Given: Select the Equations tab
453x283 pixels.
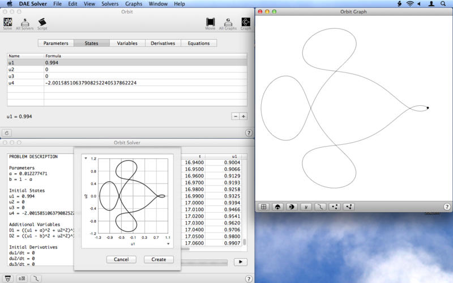Looking at the screenshot, I should 198,43.
